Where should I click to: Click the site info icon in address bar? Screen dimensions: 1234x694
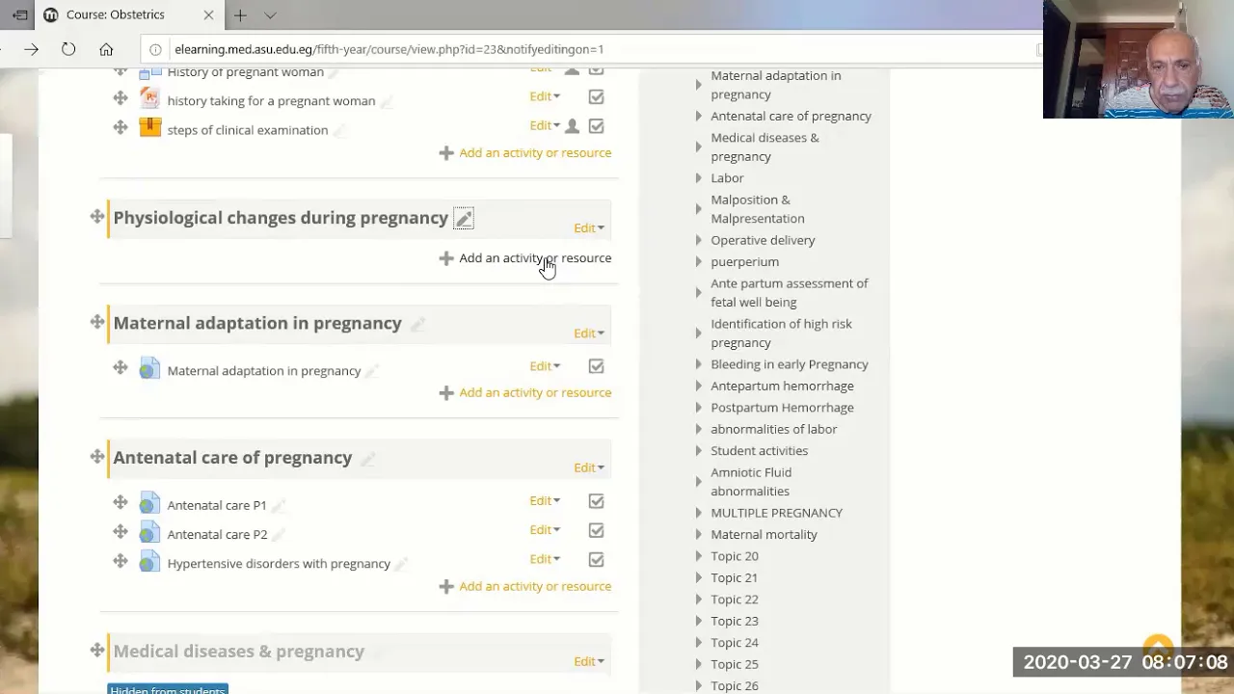[157, 49]
